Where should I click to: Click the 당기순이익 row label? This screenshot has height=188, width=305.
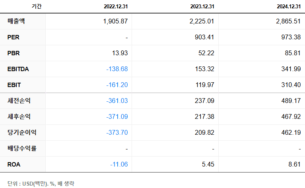point(22,132)
